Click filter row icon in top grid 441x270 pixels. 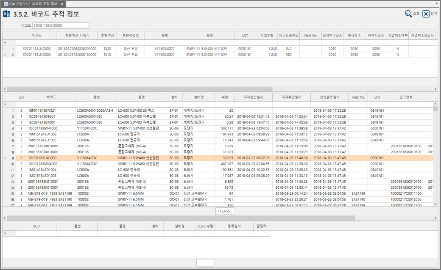click(x=5, y=43)
